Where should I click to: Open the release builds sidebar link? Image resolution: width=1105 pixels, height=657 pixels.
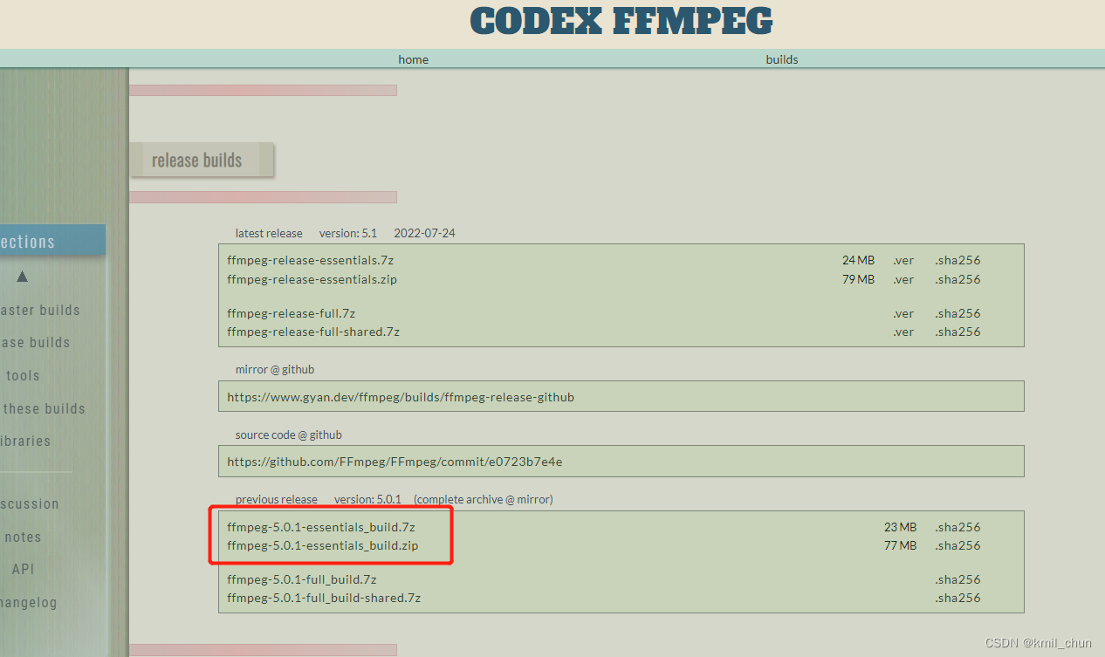36,342
